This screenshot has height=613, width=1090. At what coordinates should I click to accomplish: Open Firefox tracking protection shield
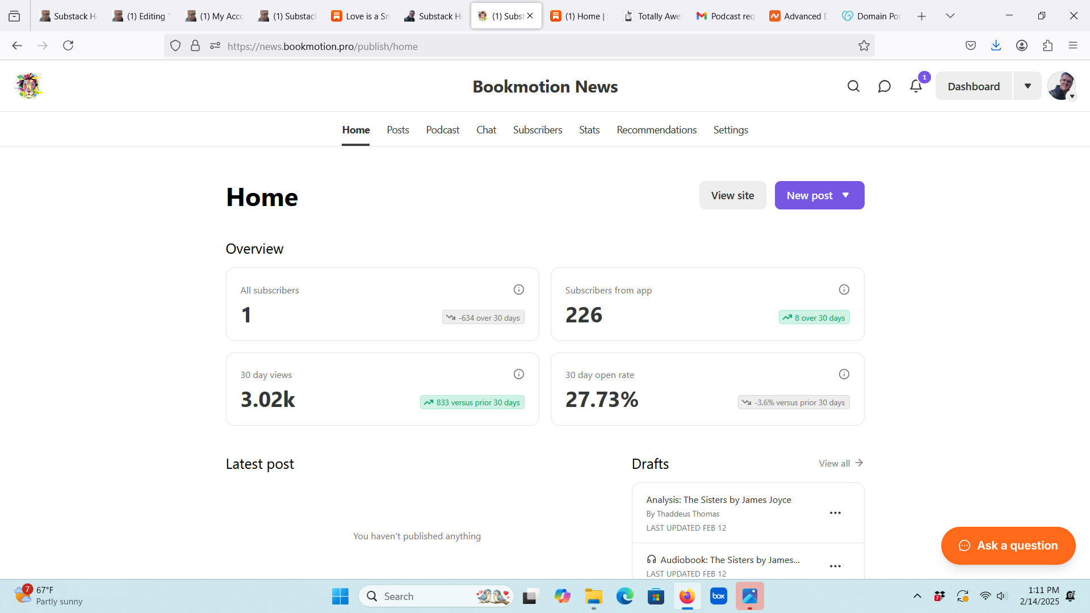[x=175, y=46]
